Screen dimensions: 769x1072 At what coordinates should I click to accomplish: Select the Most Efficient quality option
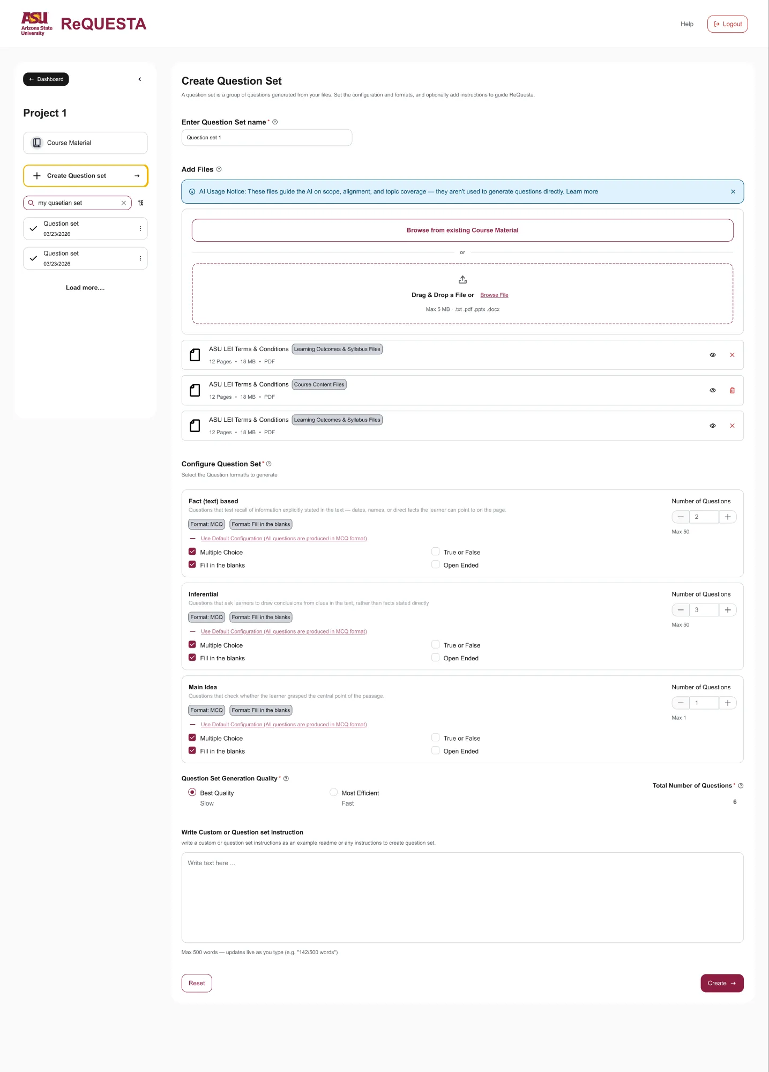point(333,792)
